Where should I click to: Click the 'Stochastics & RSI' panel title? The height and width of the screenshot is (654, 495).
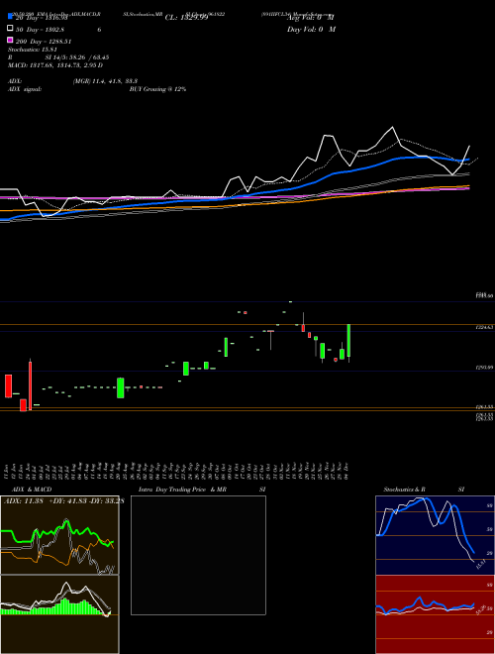tap(424, 490)
